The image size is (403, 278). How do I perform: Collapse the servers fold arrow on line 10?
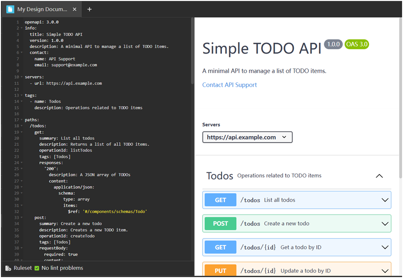pos(22,77)
